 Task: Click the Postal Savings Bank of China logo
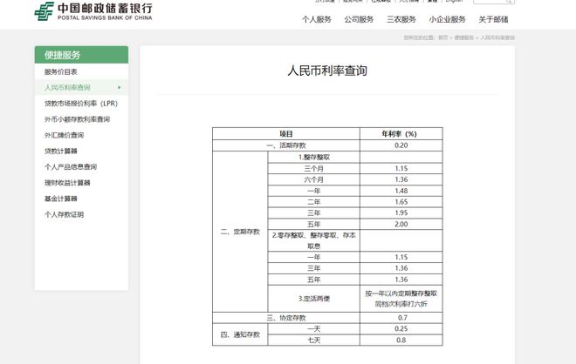coord(93,11)
